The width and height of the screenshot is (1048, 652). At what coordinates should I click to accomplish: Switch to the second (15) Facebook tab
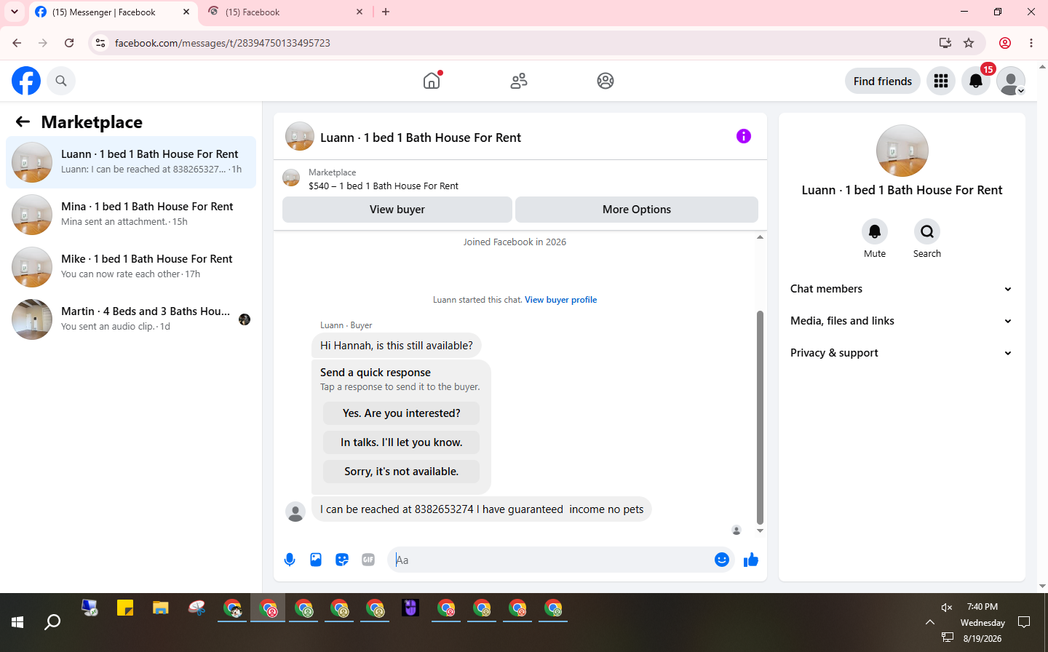coord(286,12)
